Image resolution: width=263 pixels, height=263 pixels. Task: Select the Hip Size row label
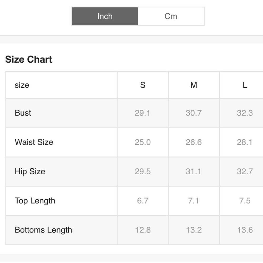pos(30,171)
